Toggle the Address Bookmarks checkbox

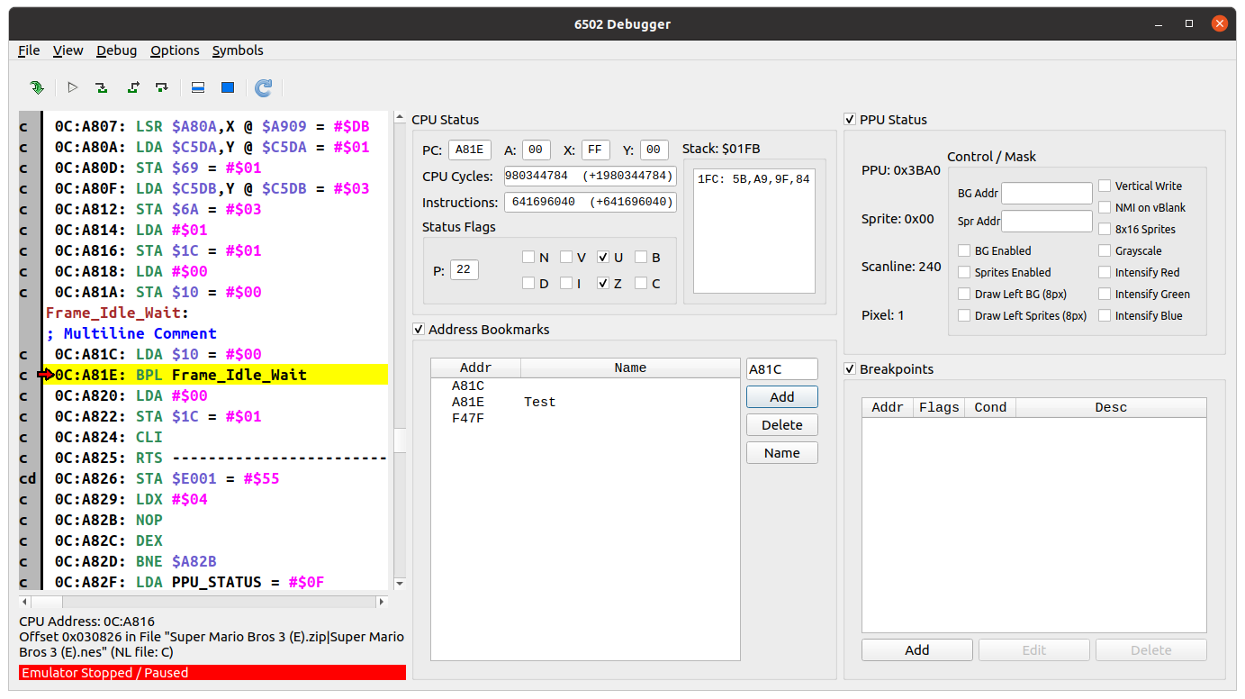(x=419, y=329)
